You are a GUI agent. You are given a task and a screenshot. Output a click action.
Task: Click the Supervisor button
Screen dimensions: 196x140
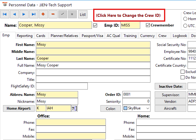pyautogui.click(x=170, y=95)
